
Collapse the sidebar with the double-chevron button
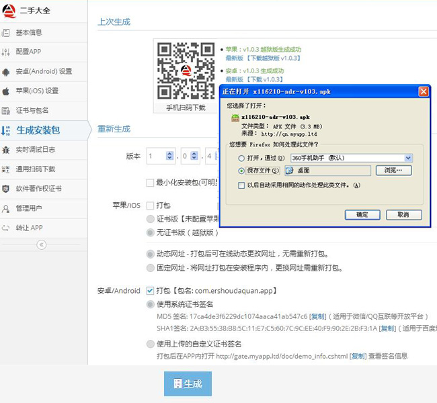pos(42,244)
